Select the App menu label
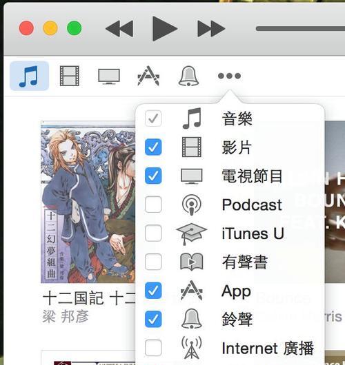345x365 pixels. [x=236, y=291]
